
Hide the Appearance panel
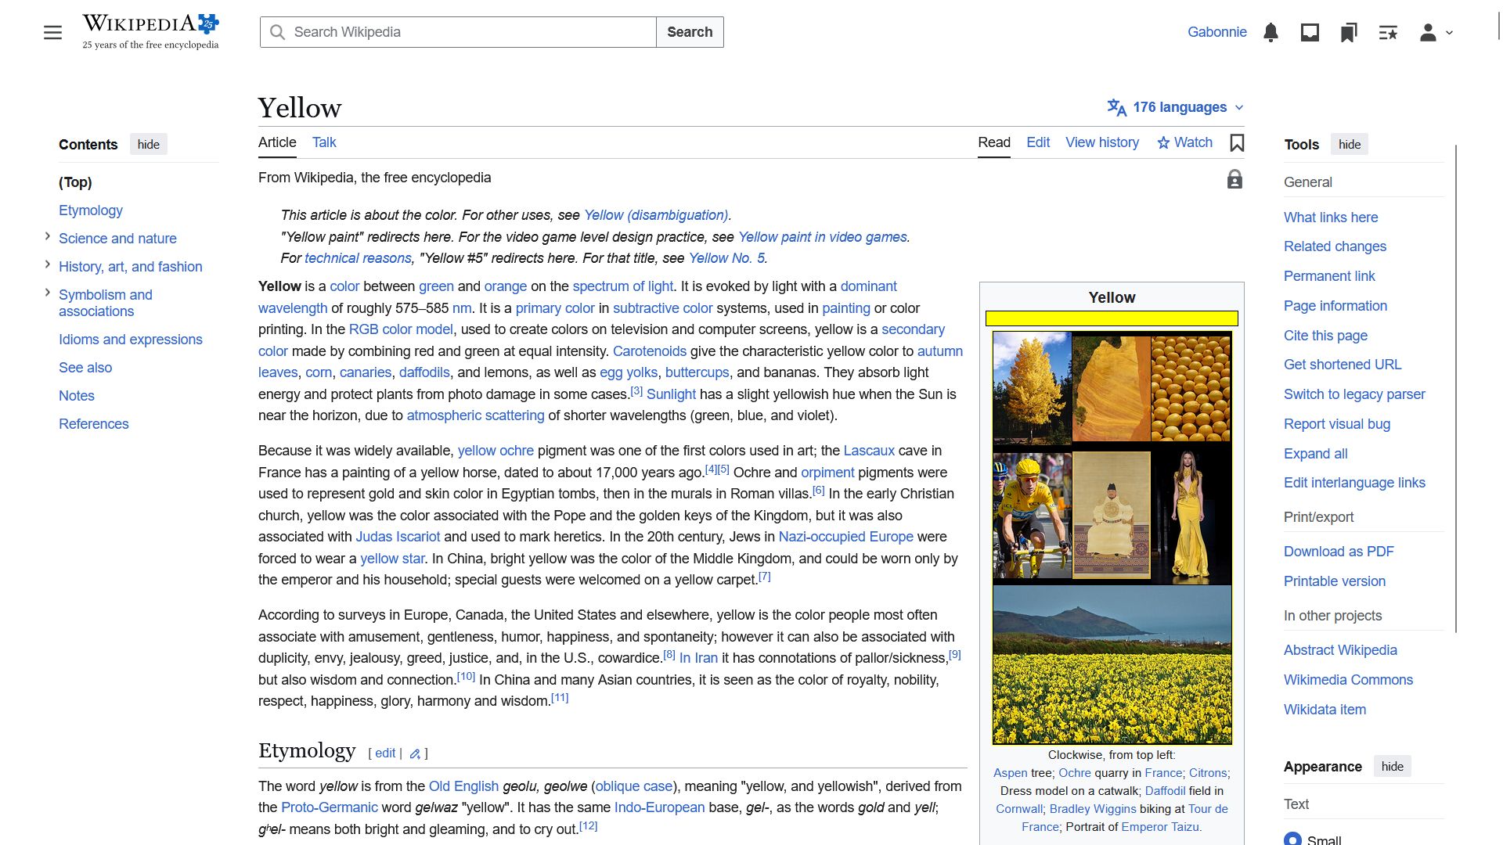[1393, 766]
